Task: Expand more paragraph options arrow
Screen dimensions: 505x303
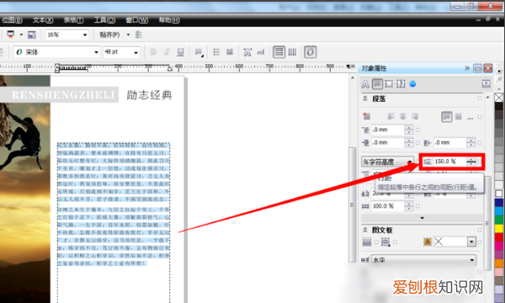Action: click(422, 218)
